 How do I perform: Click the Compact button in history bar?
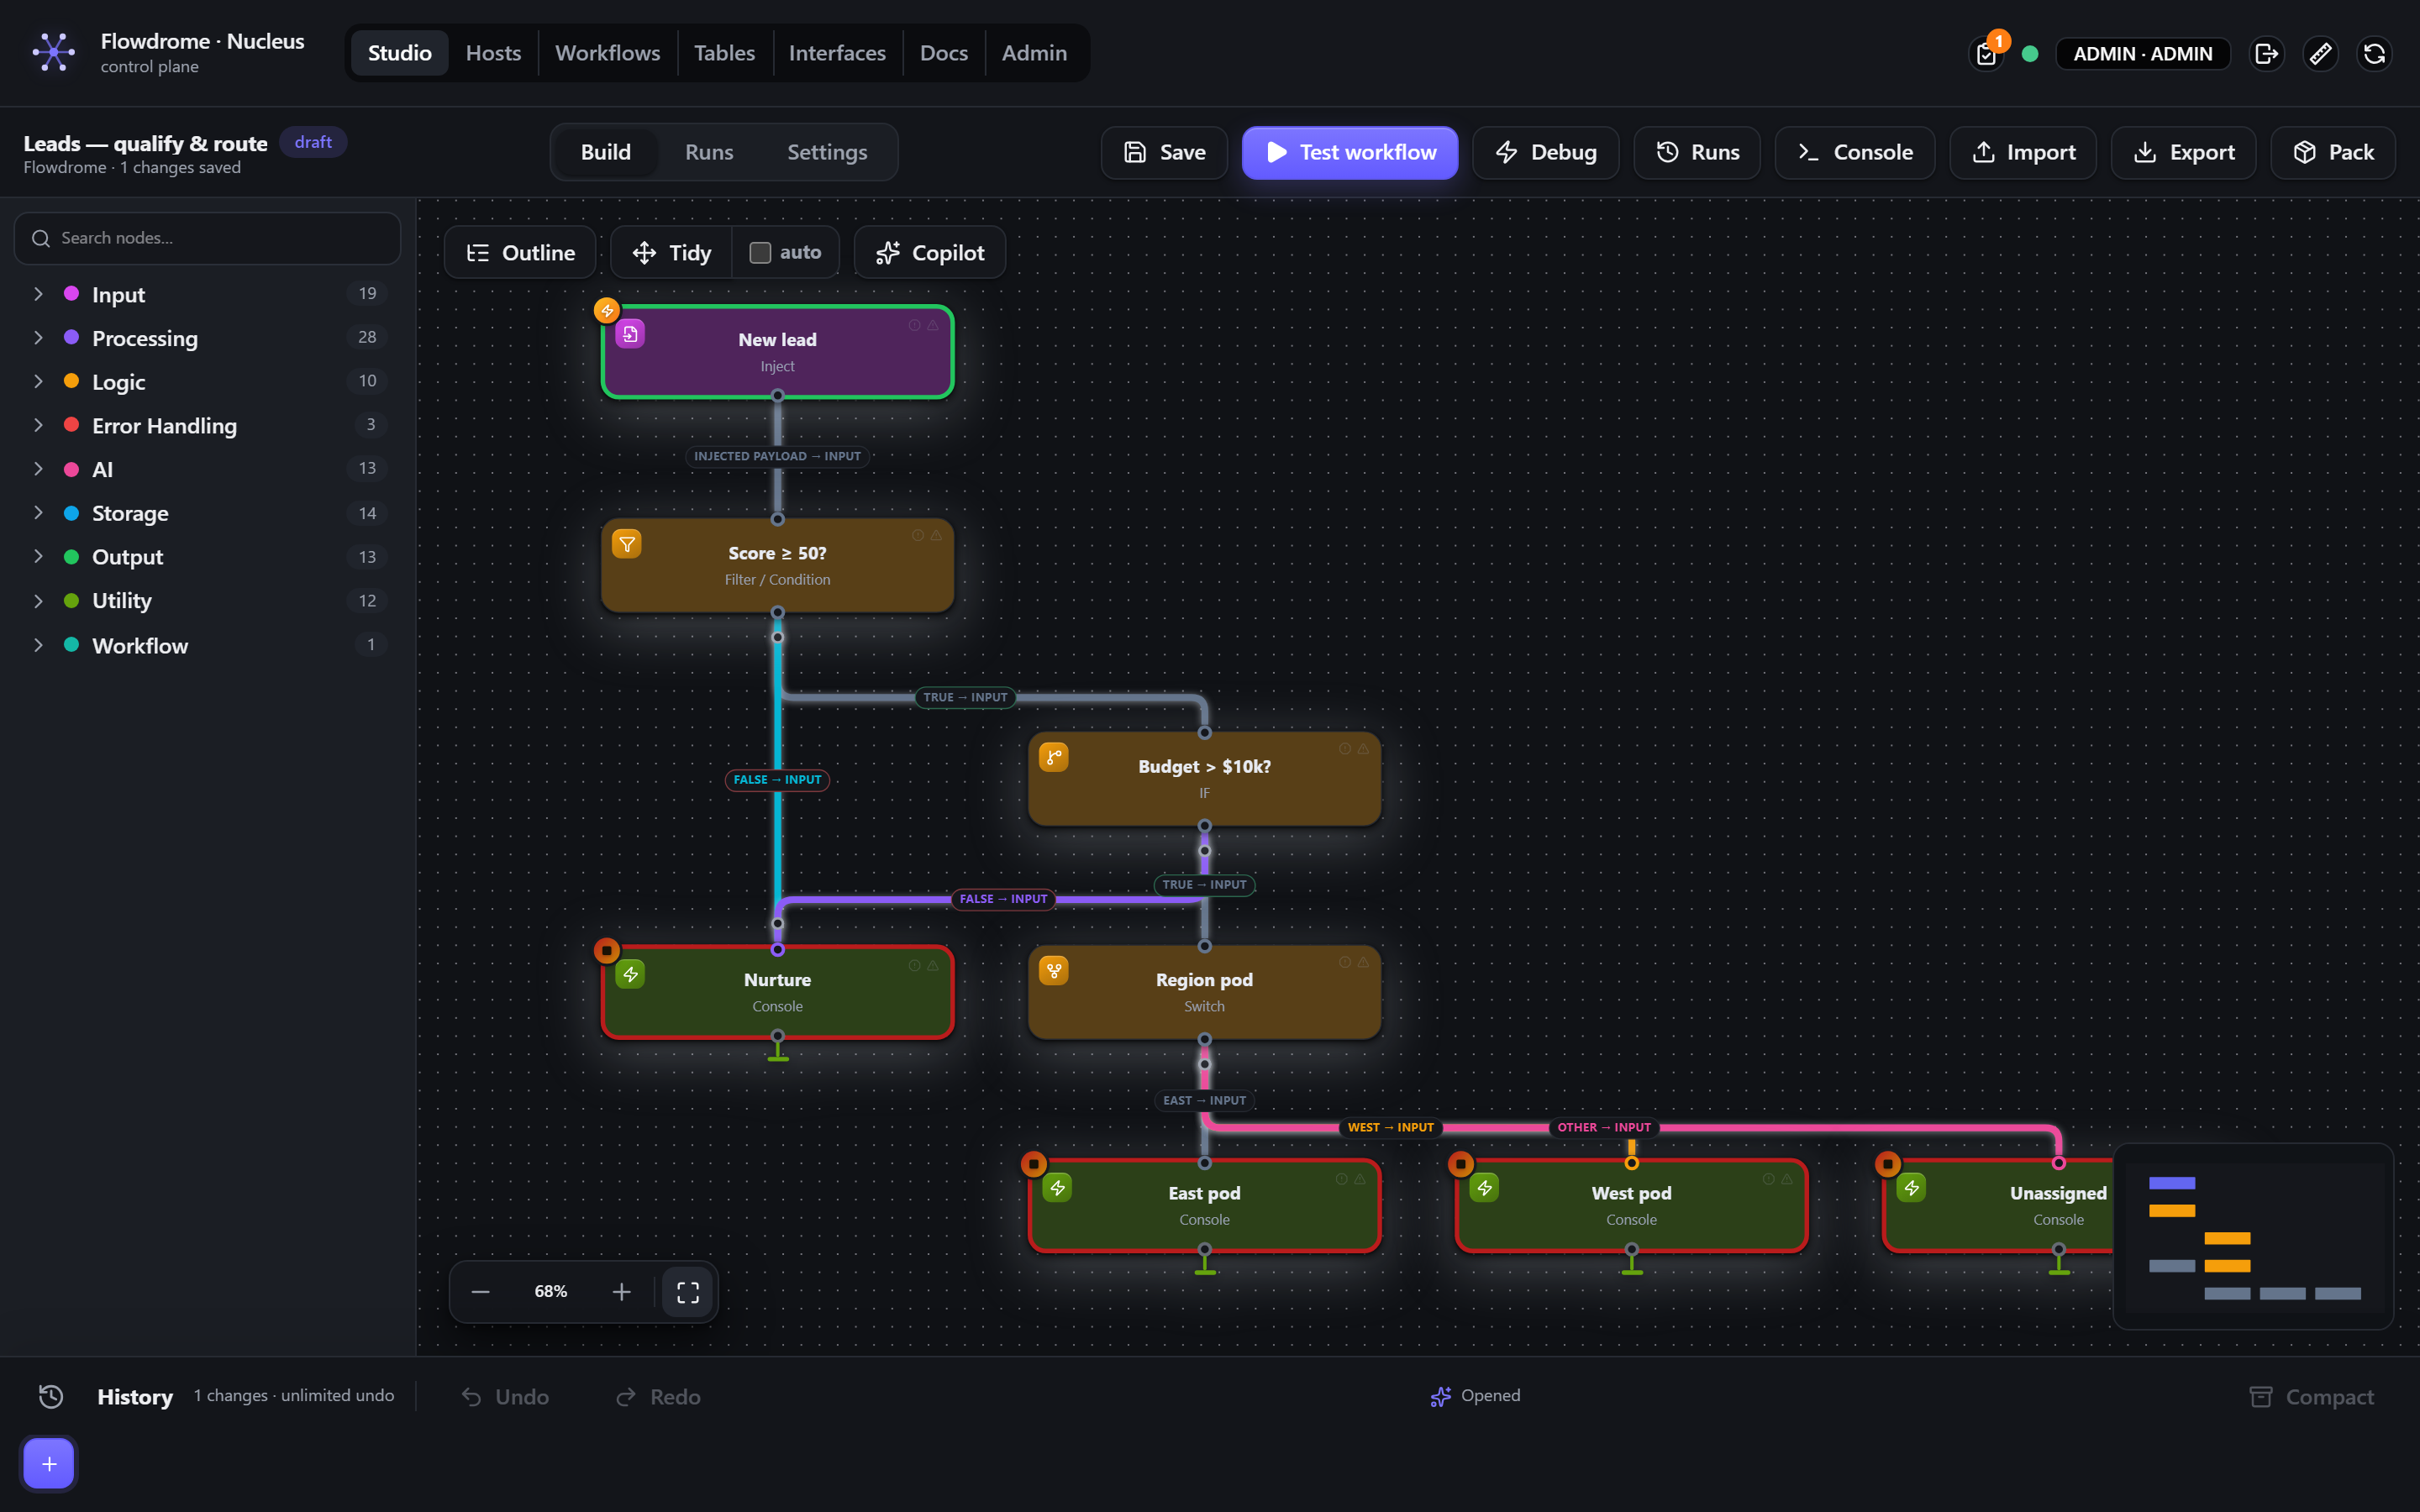[2311, 1396]
